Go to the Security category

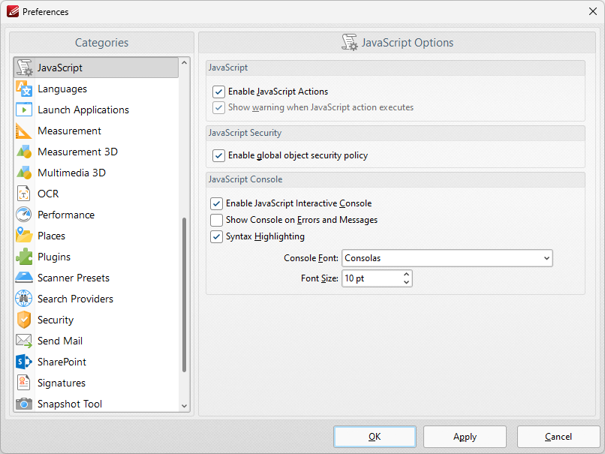[96, 320]
